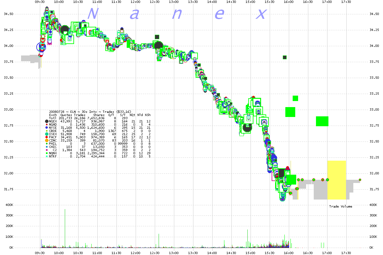Viewport: 383px width, 255px height.
Task: Click the 'Shares' column header in legend
Action: pos(99,115)
